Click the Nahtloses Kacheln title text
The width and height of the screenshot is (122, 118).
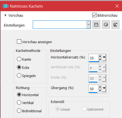click(26, 6)
